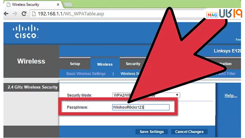This screenshot has height=138, width=245.
Task: Open Basic Wireless Settings
Action: (86, 74)
